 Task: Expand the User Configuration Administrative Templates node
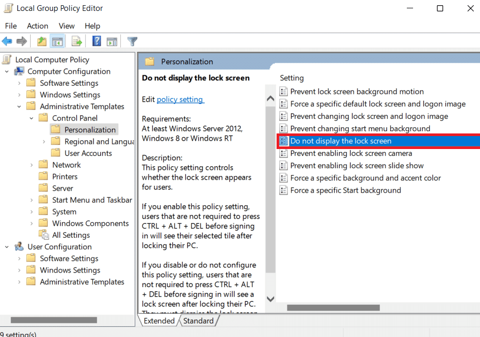[19, 282]
